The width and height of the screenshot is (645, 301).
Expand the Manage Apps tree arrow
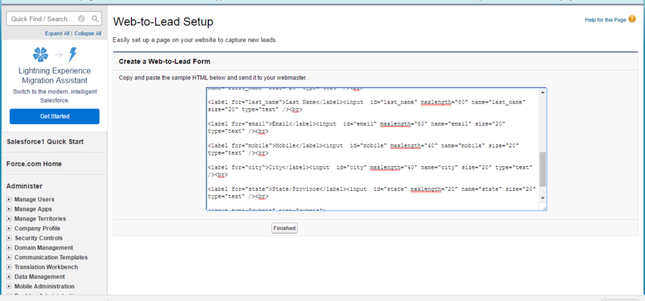[9, 209]
